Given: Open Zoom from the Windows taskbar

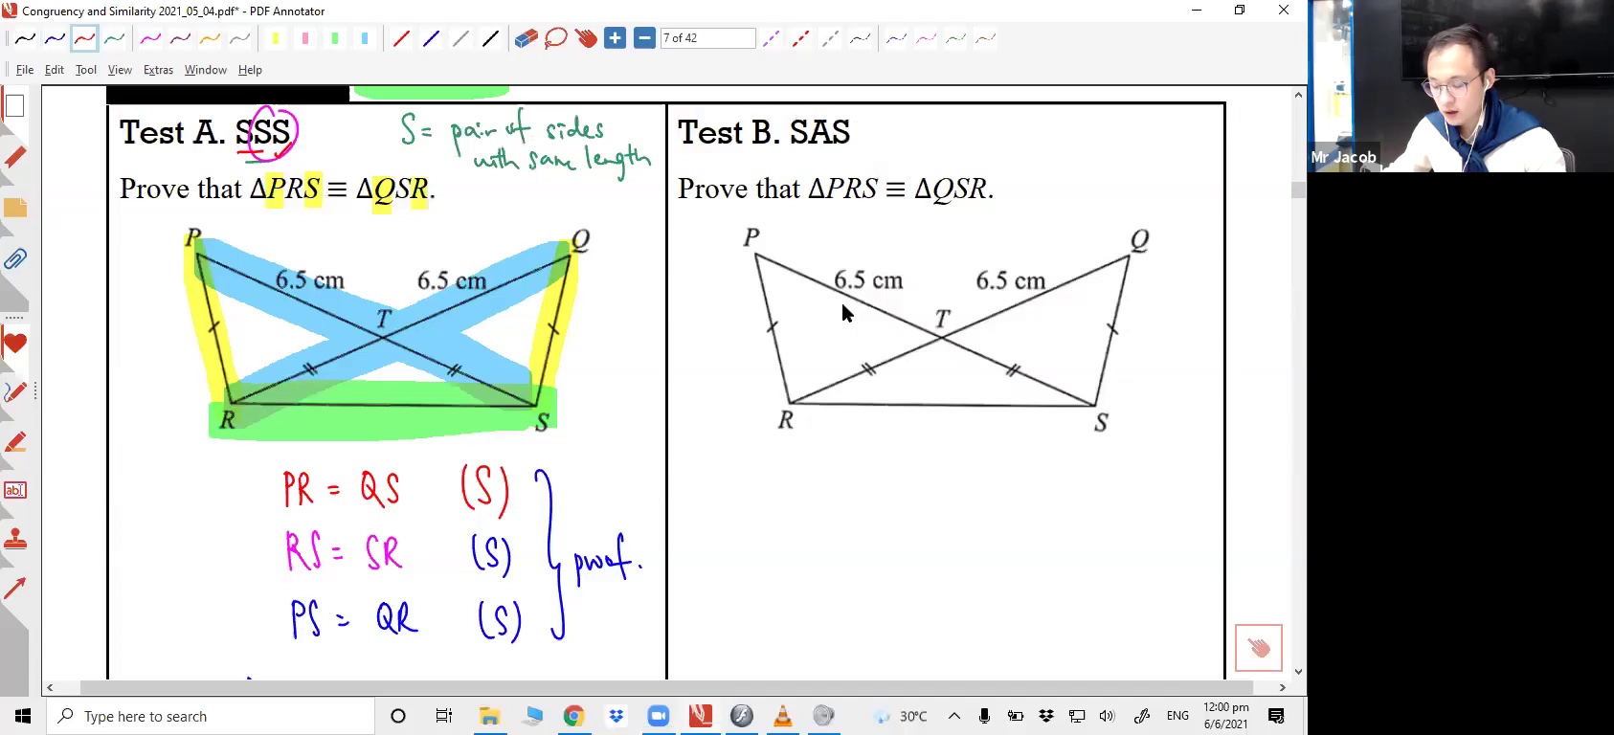Looking at the screenshot, I should 659,716.
